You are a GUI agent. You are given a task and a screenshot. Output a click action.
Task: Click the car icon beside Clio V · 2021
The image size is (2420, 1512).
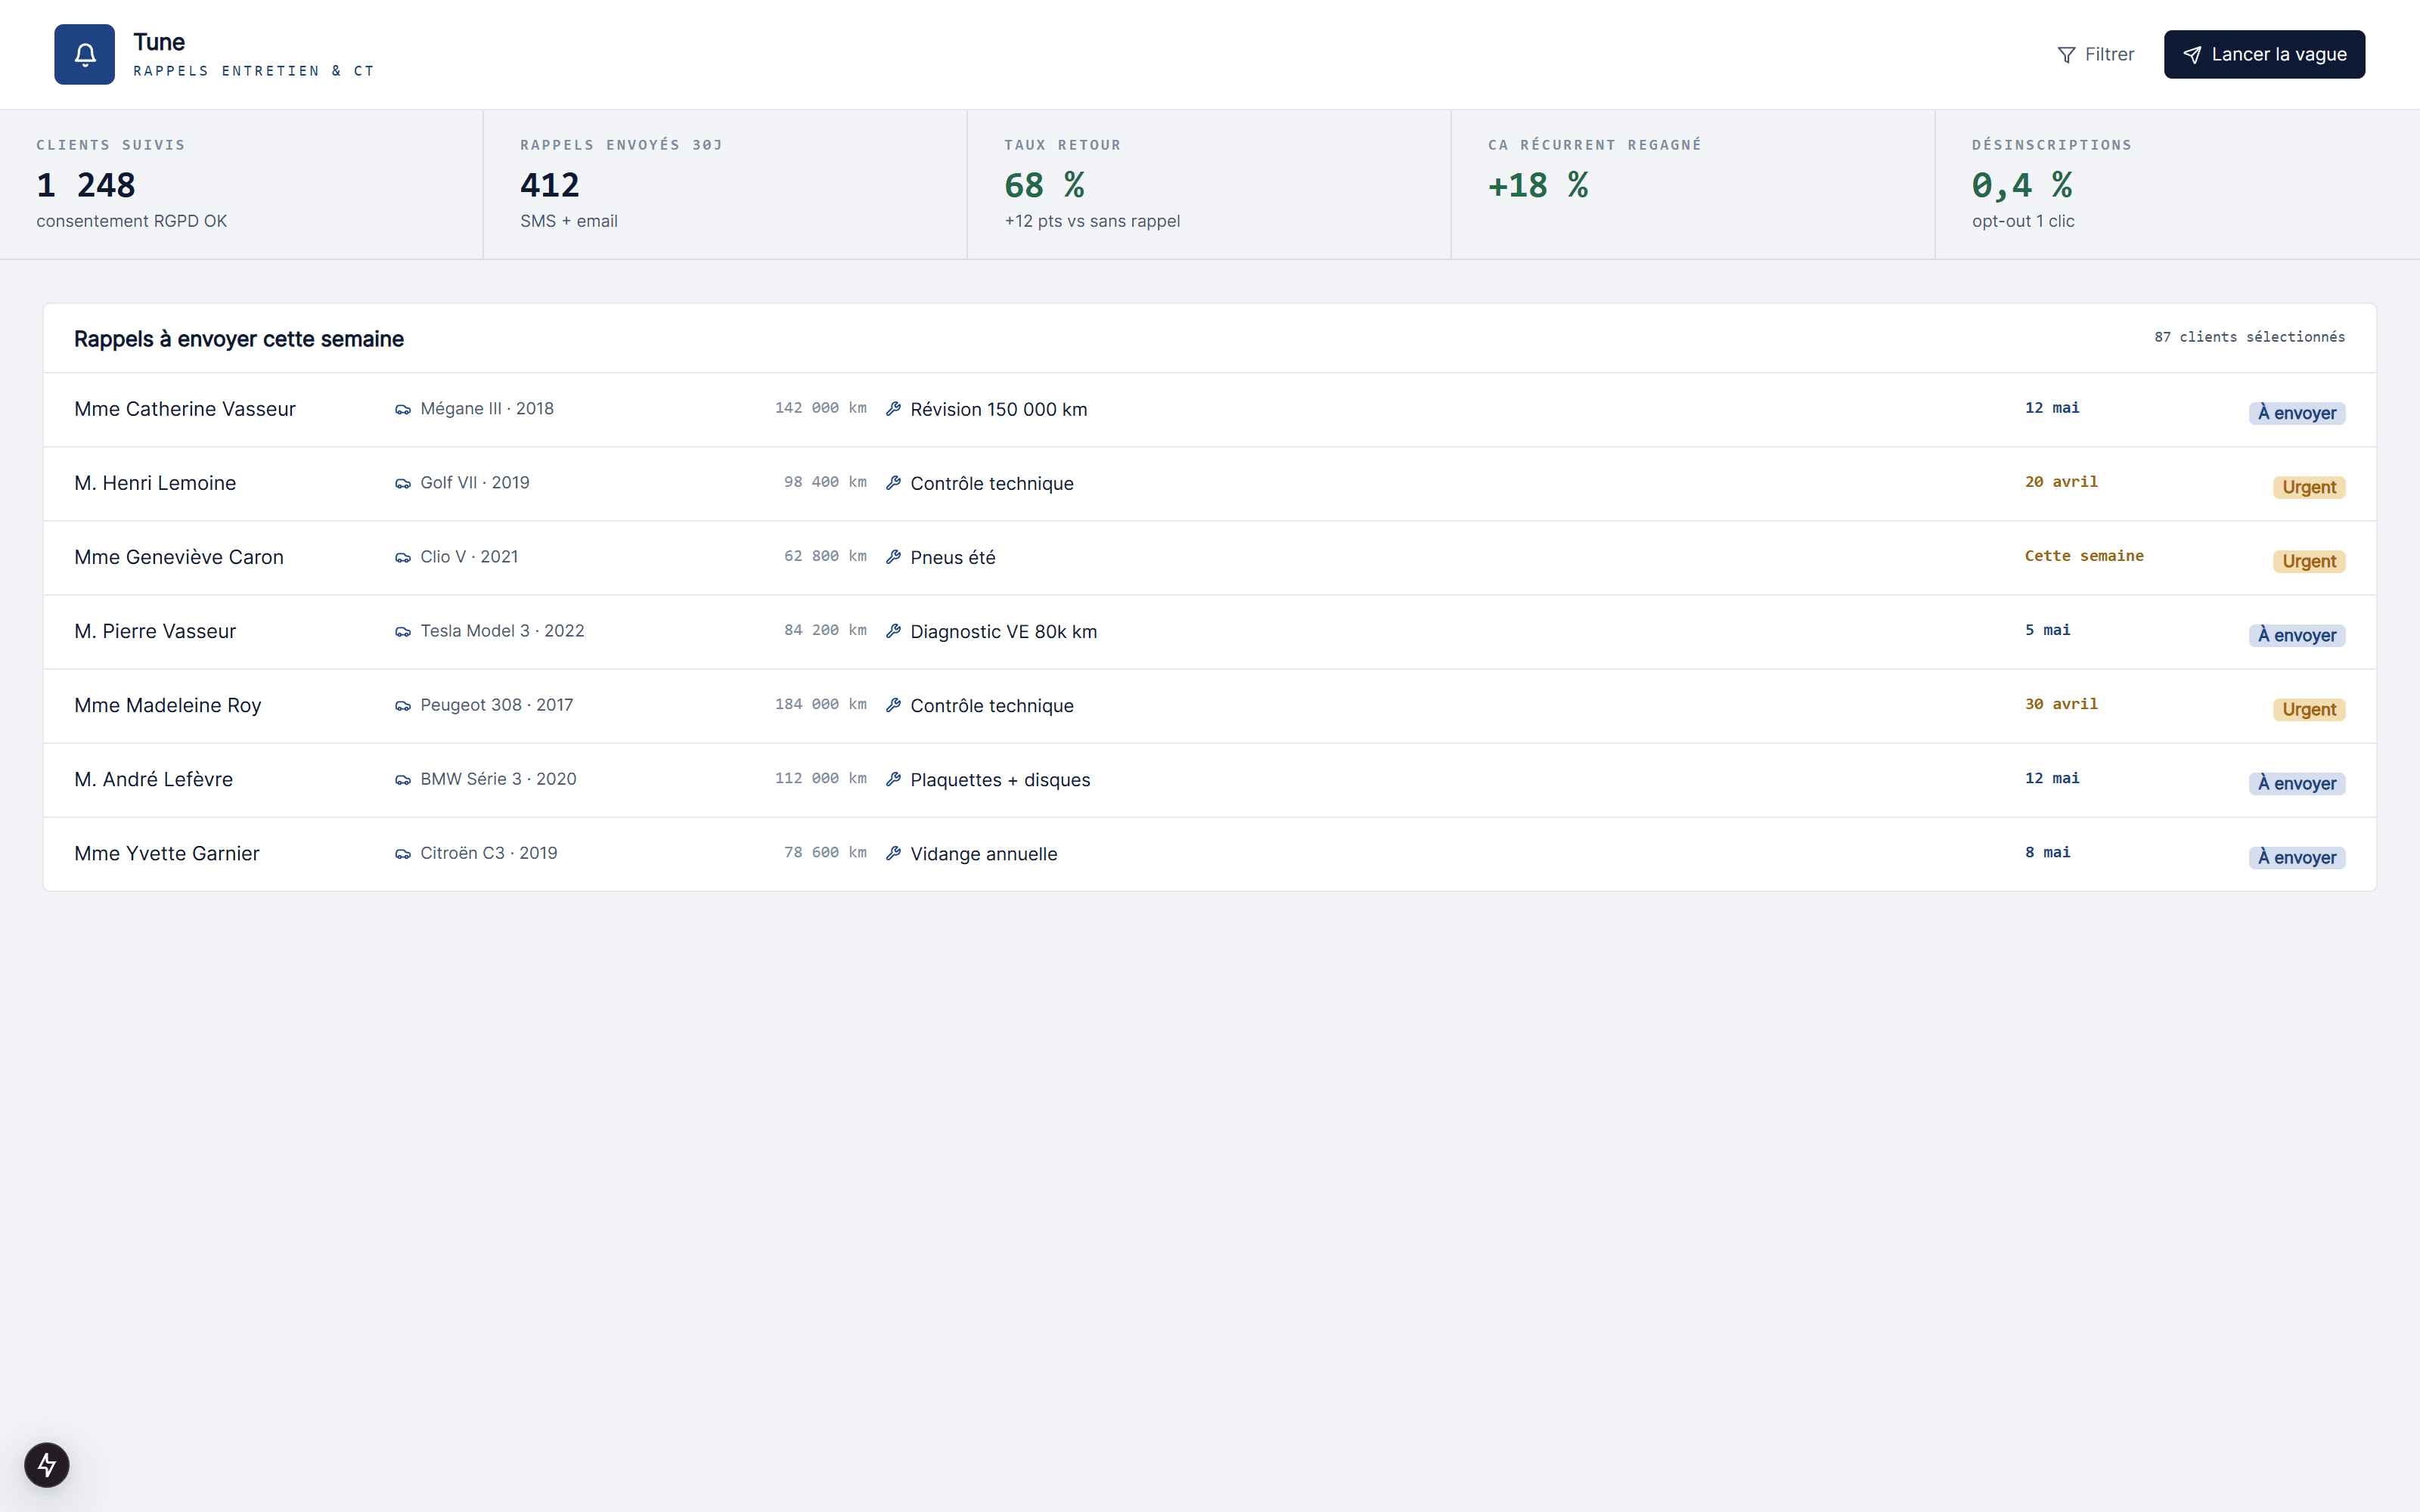[403, 557]
